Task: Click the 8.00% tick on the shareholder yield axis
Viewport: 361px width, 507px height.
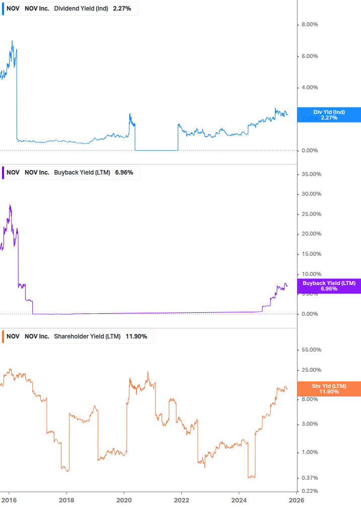Action: click(310, 400)
